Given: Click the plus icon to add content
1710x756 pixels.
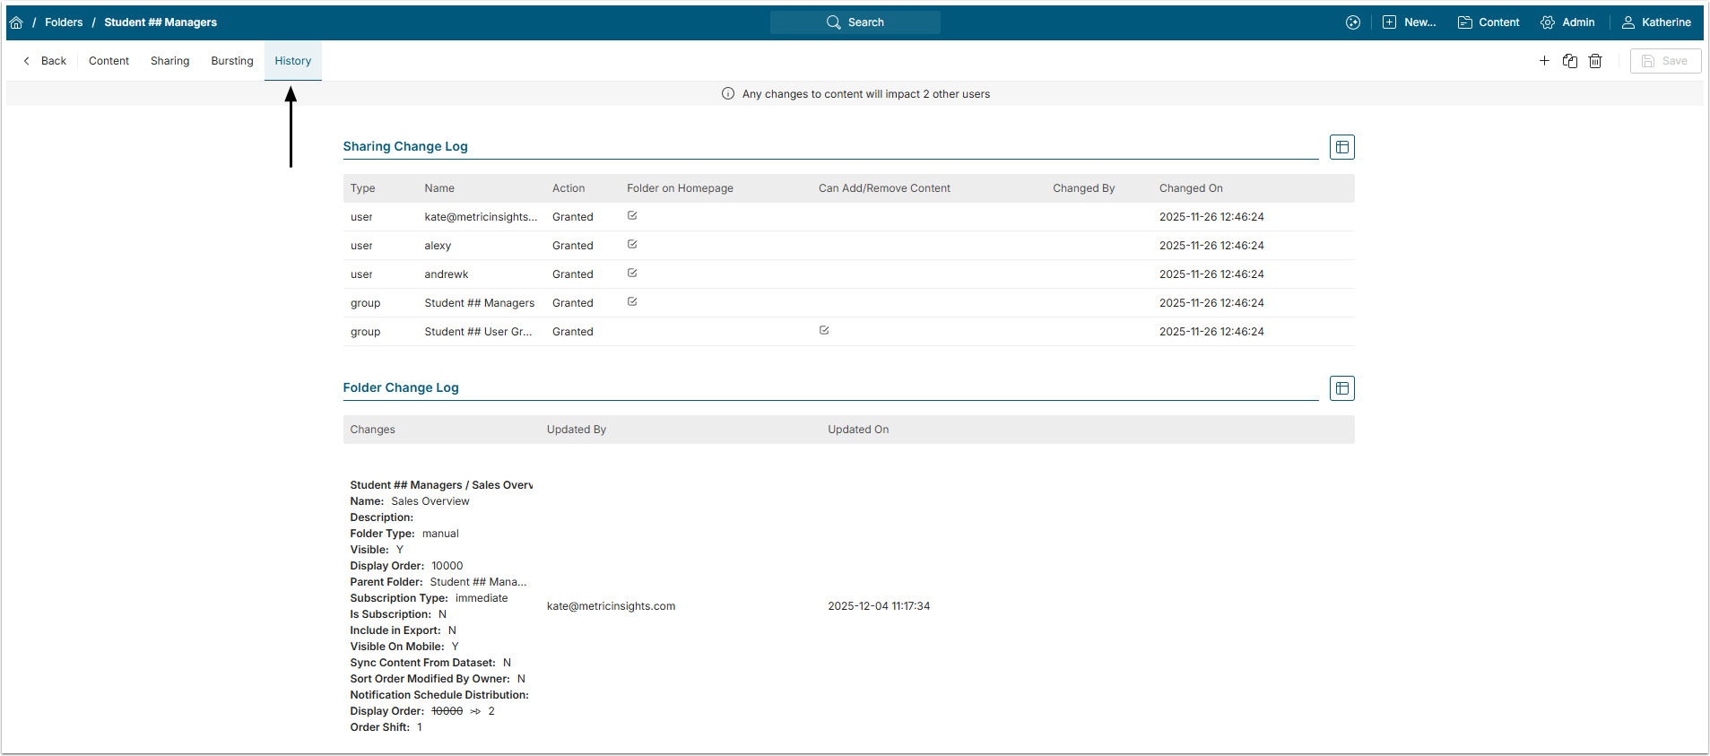Looking at the screenshot, I should click(1544, 61).
